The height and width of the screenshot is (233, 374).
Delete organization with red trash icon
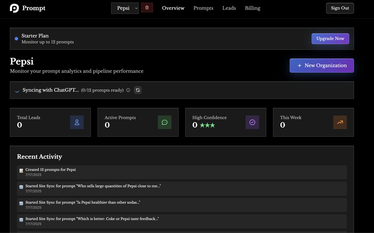pos(147,7)
